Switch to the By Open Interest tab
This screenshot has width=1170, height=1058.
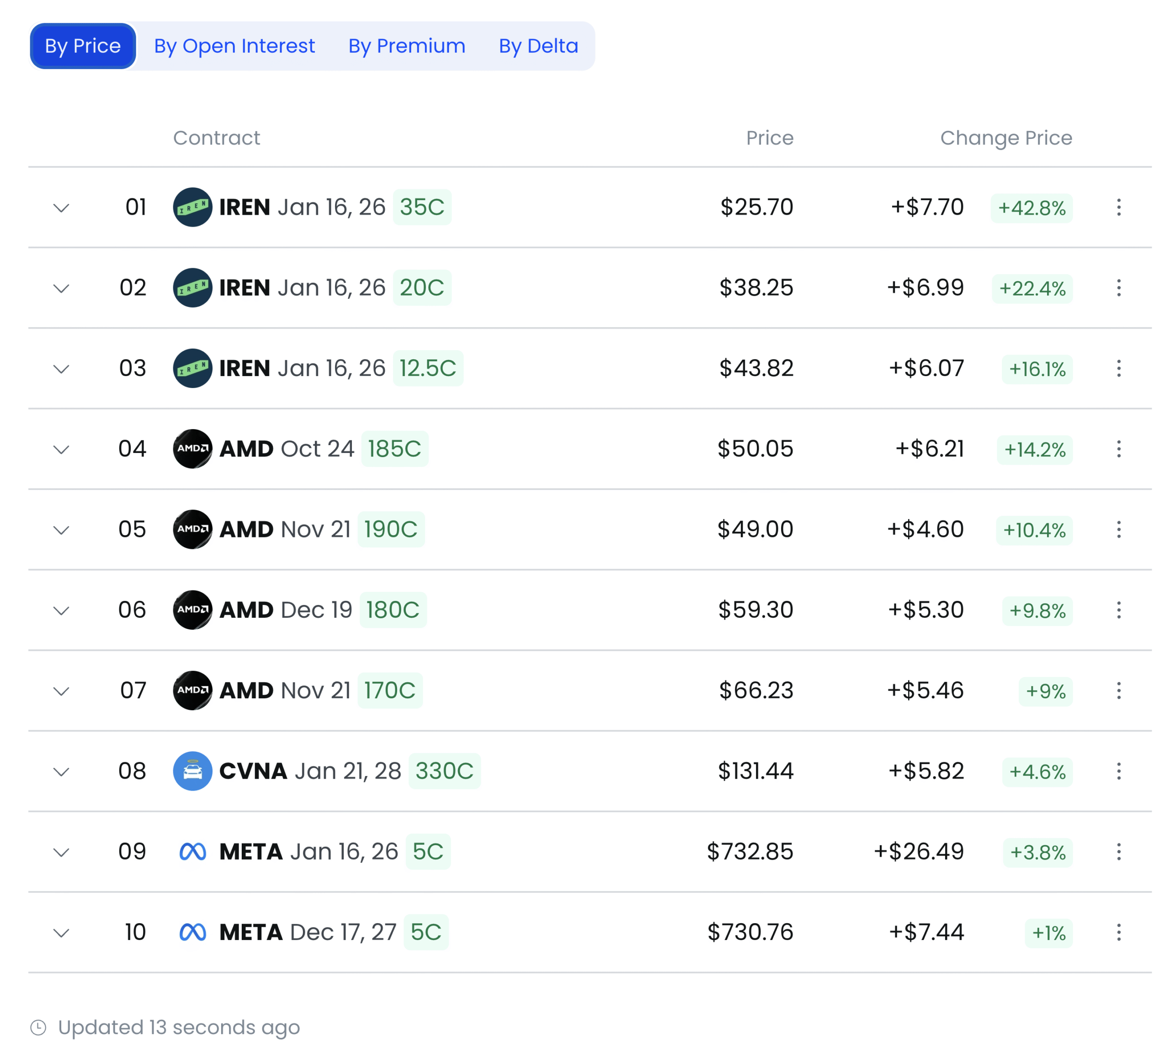[x=234, y=46]
